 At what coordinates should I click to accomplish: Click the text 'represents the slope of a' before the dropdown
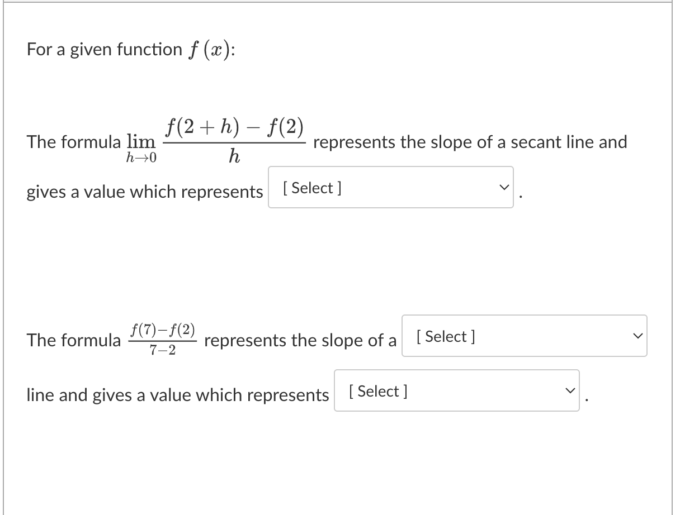point(301,340)
